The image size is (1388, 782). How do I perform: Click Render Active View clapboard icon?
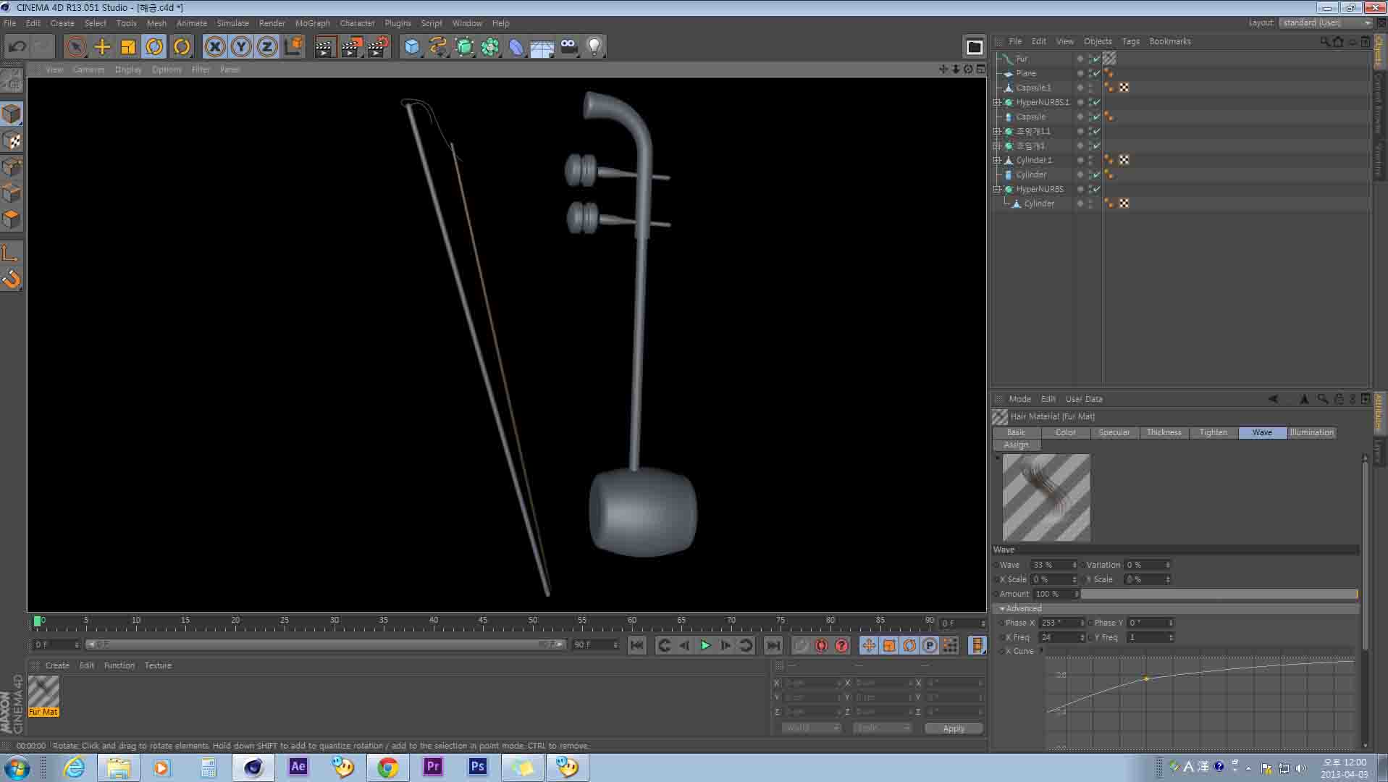(324, 47)
